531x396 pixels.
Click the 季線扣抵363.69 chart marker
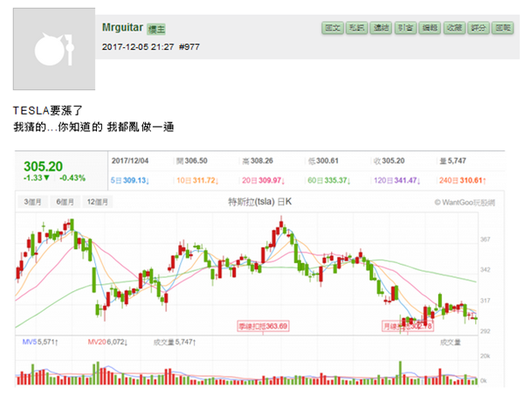coord(263,326)
